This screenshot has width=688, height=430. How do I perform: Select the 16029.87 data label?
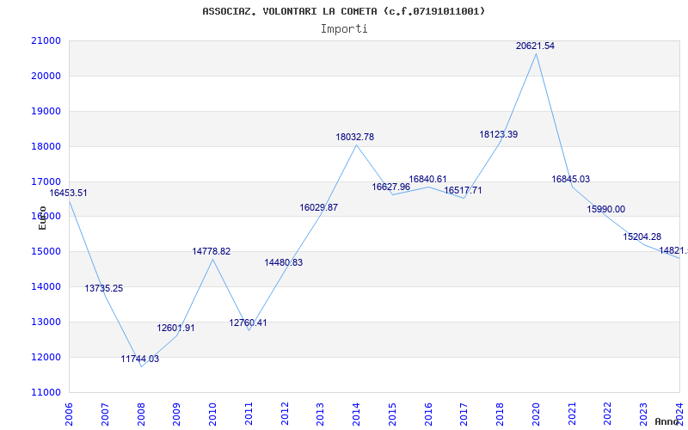coord(319,207)
